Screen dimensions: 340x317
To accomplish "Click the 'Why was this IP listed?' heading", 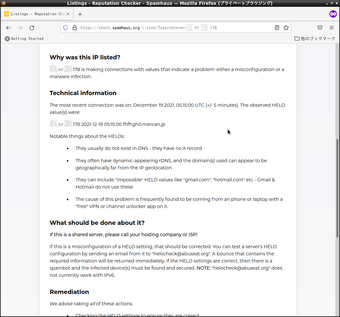I will tap(85, 57).
